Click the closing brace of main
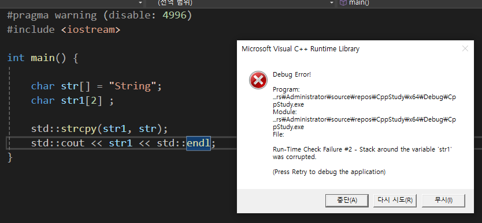Screen dimensions: 482x223 click(10, 157)
